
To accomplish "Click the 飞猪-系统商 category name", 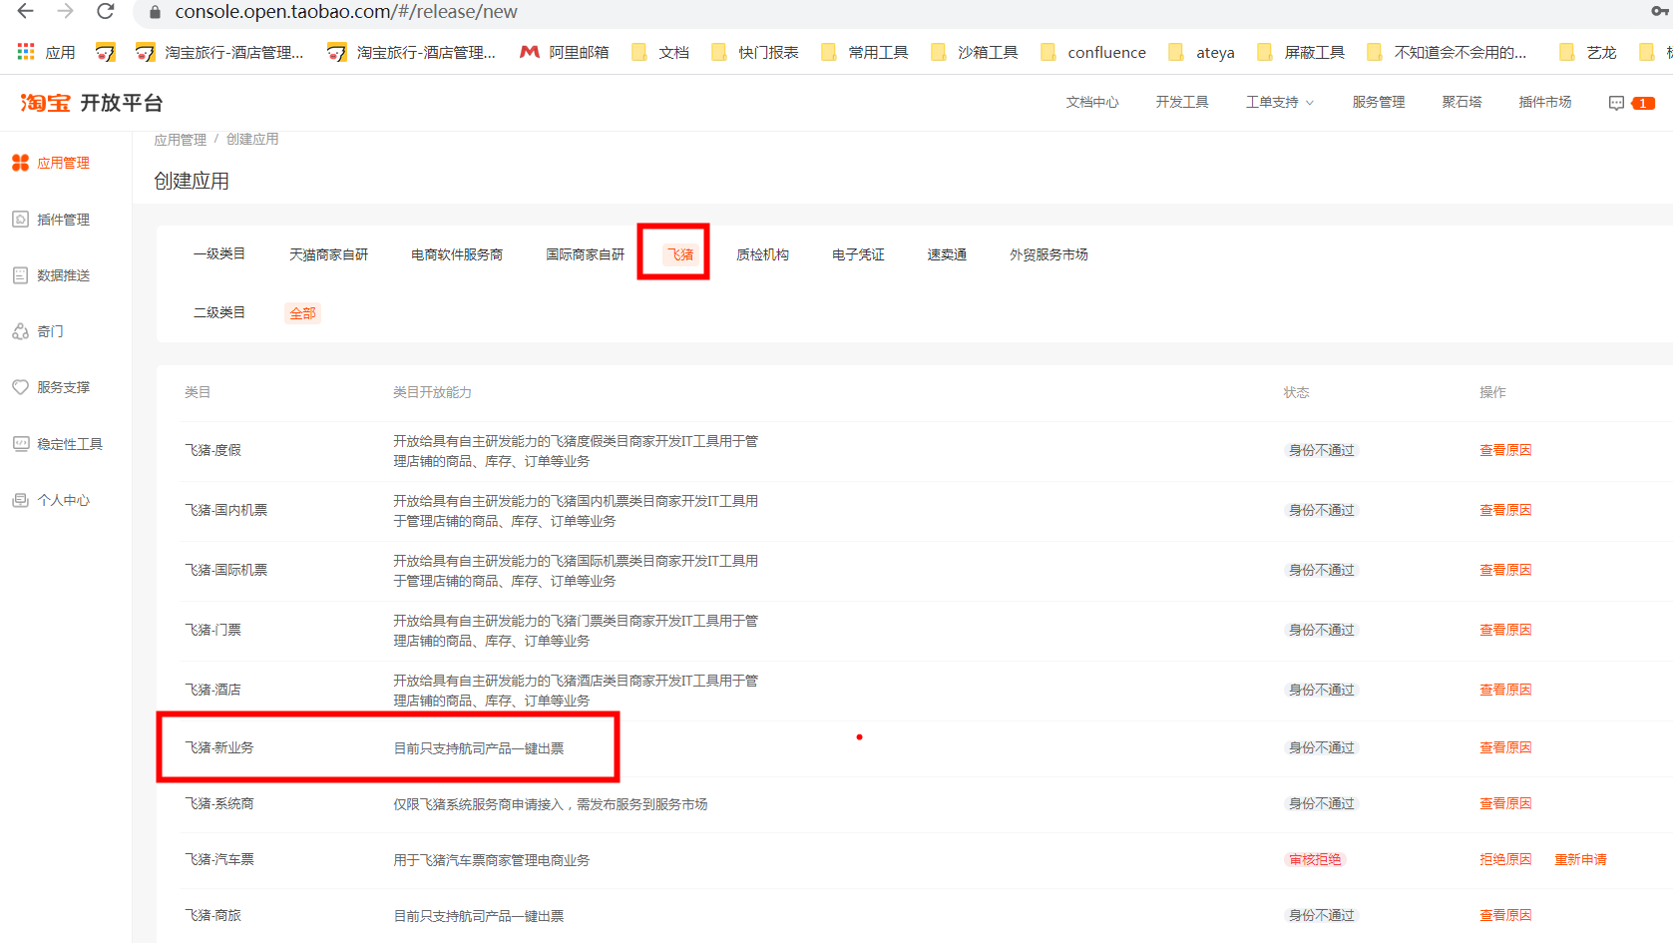I will click(x=219, y=803).
